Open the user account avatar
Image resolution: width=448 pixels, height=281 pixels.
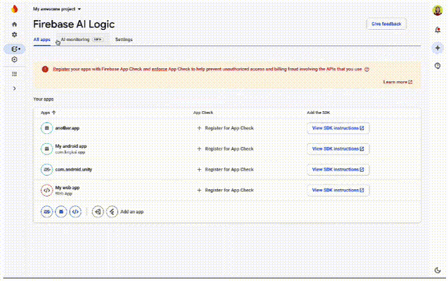click(437, 11)
